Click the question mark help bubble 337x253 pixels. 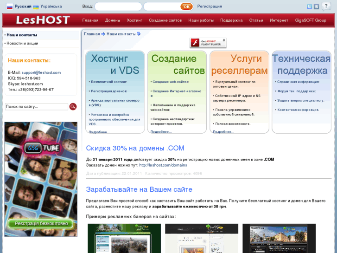point(326,6)
